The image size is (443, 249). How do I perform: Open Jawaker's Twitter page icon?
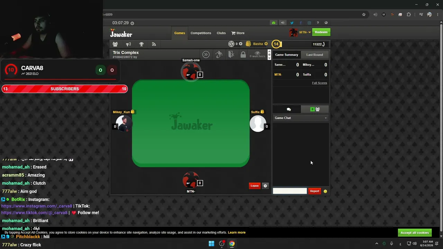(x=292, y=23)
